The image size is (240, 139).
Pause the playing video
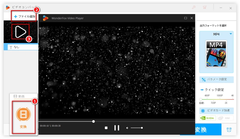[x=117, y=128]
